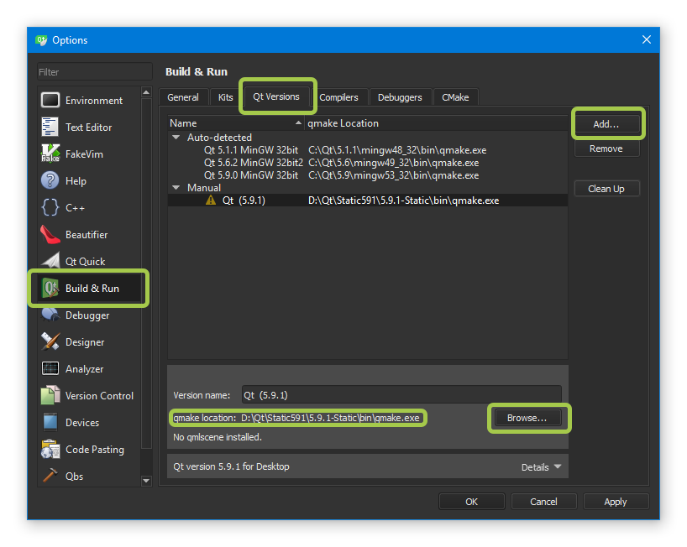Open C++ braces icon
Viewport: 687px width, 547px height.
(x=50, y=207)
